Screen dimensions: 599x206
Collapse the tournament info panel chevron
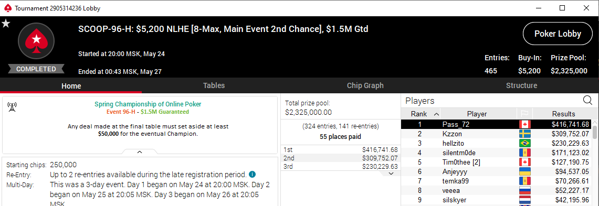tap(140, 152)
